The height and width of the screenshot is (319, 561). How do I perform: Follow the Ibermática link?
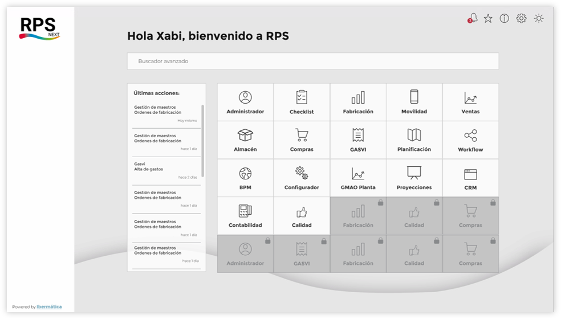49,307
